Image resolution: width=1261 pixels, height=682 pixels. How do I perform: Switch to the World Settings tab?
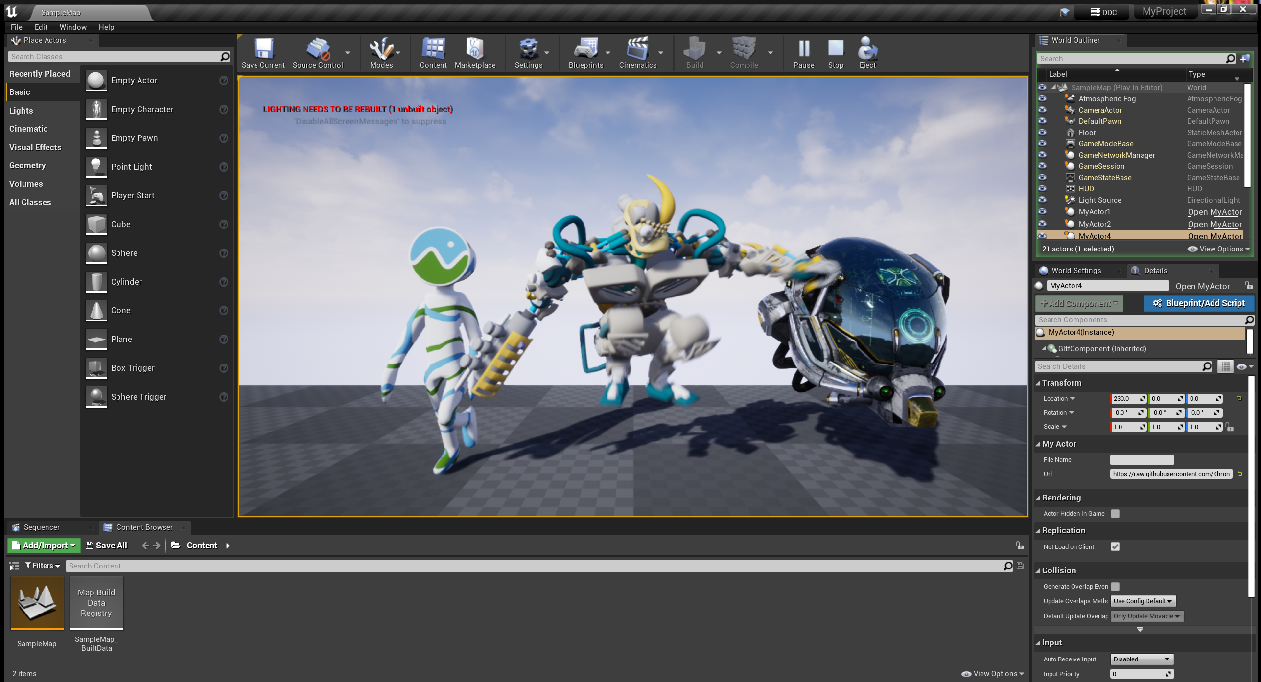pos(1075,271)
